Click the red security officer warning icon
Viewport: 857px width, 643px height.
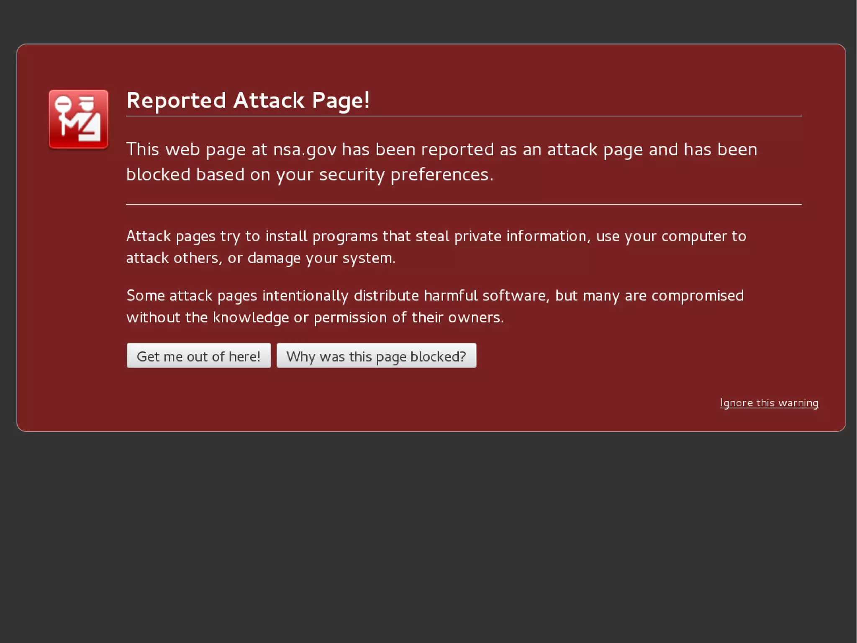point(79,119)
